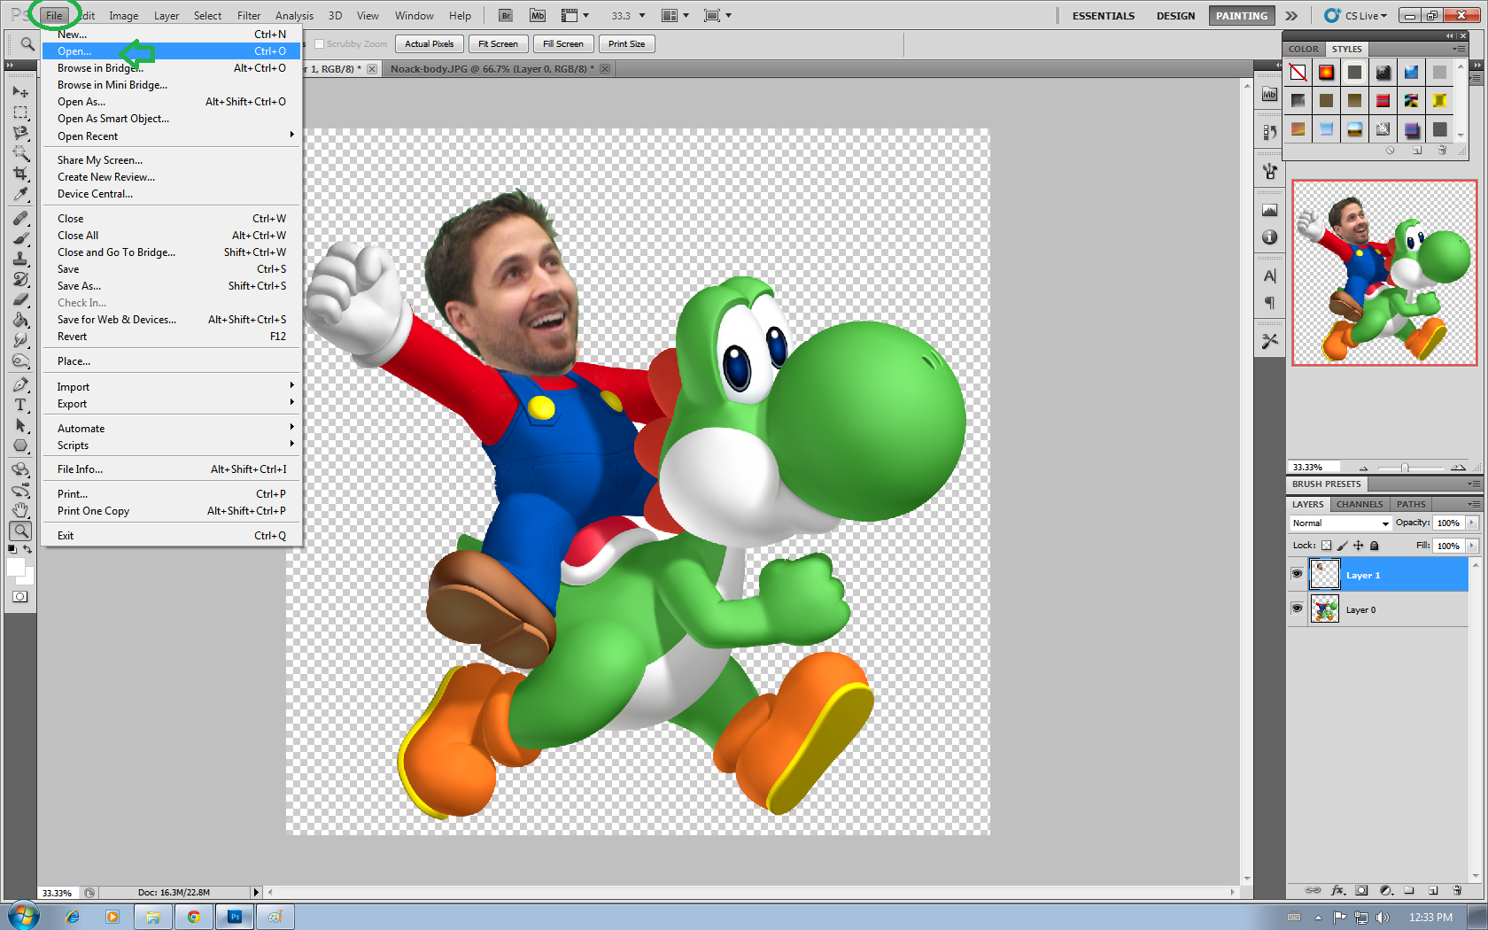1488x930 pixels.
Task: Open the Fill slider arrow
Action: click(1471, 546)
